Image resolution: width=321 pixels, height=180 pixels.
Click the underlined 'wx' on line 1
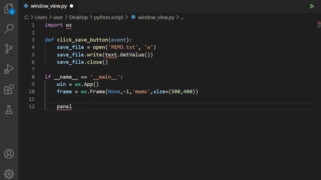tap(69, 25)
